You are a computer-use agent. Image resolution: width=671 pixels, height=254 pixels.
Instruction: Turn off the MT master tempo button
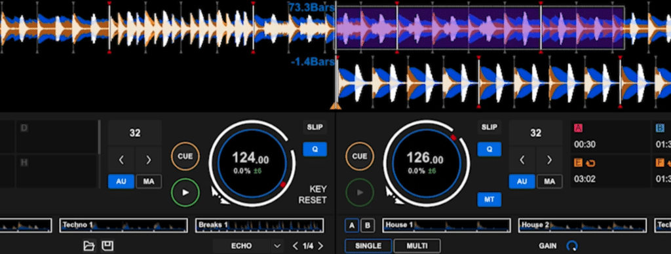pyautogui.click(x=489, y=199)
